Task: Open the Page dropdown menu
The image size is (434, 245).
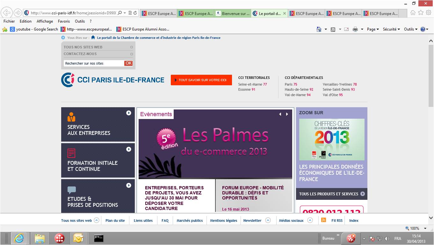Action: 373,29
